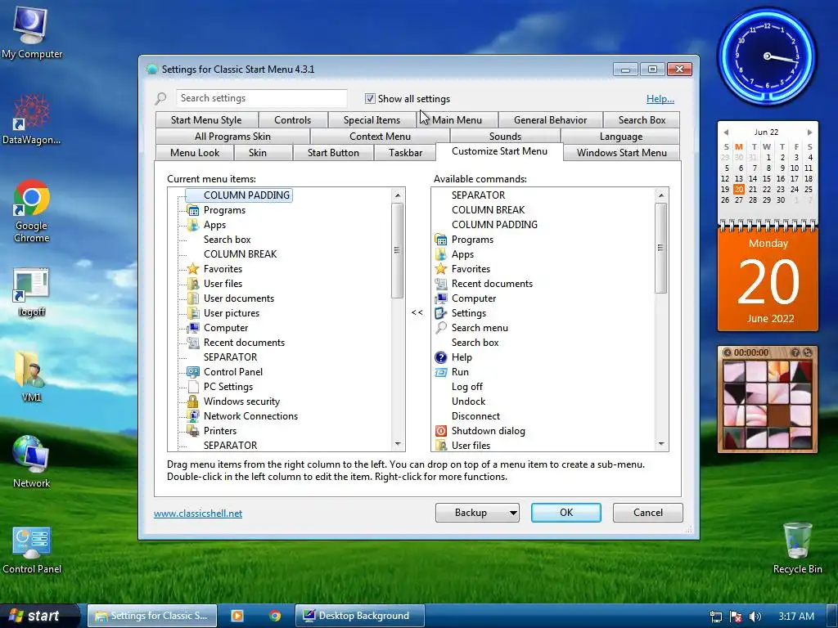Switch to the Special Items tab
The image size is (838, 628).
click(x=372, y=120)
